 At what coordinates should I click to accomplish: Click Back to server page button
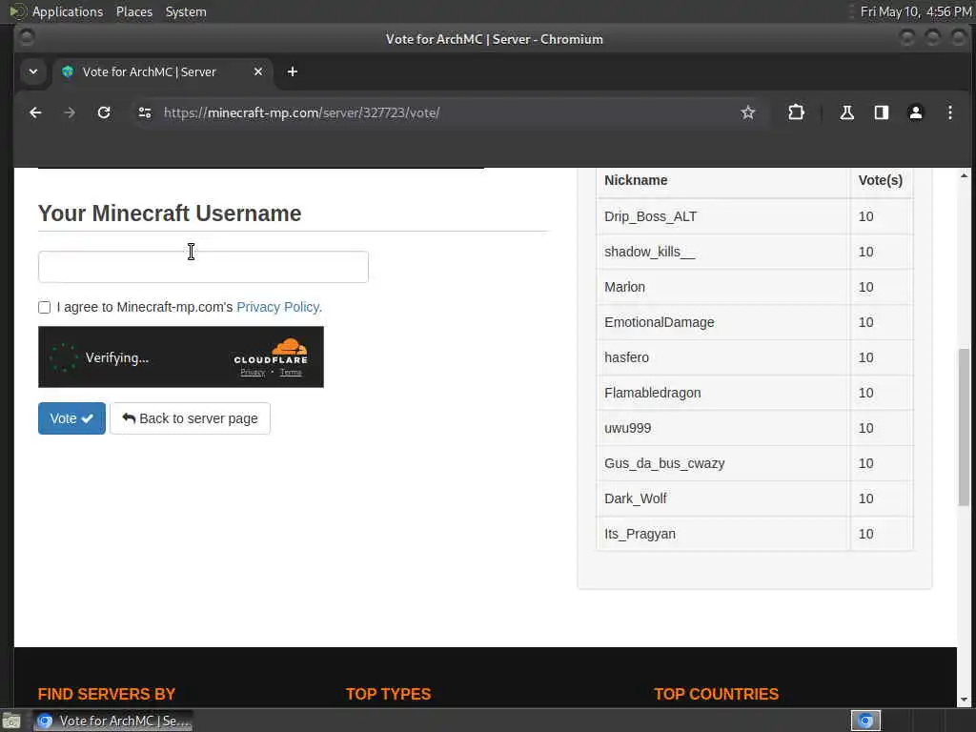pos(190,418)
